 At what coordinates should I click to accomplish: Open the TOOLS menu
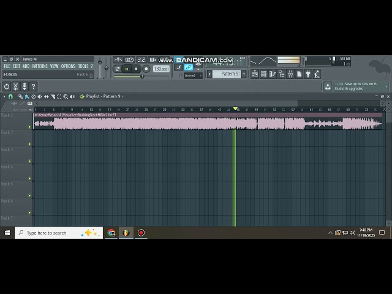tap(83, 66)
